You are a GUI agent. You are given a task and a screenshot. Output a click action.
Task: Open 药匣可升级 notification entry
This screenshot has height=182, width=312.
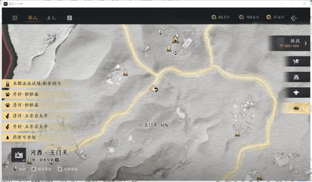tap(37, 137)
